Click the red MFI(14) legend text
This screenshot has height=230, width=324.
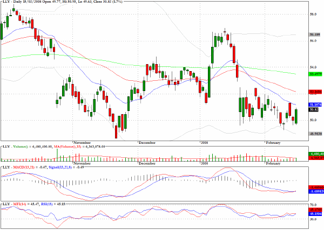pos(19,204)
